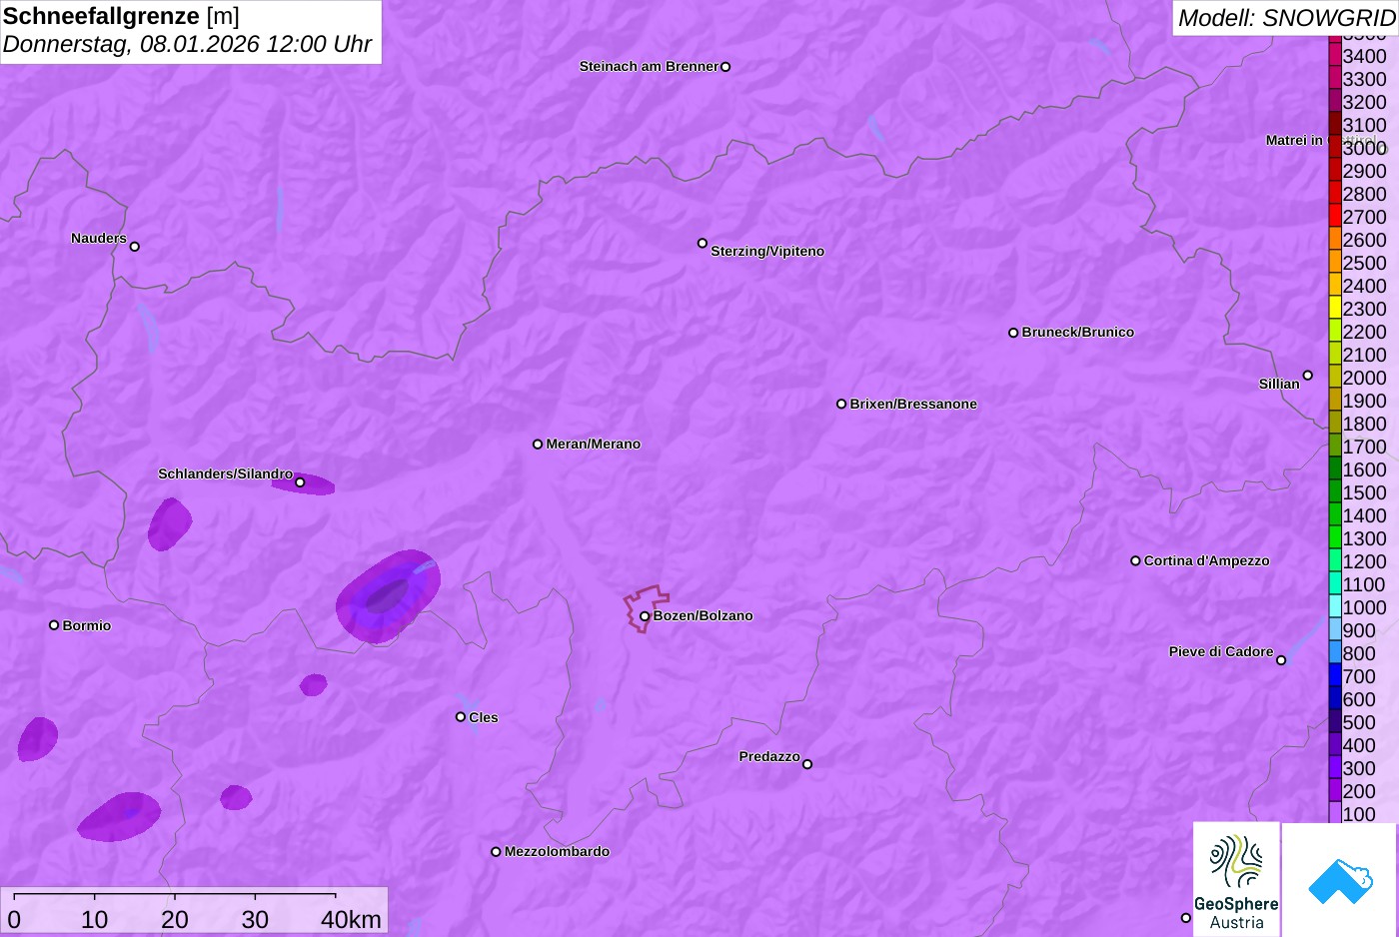Pick the Predazzo marker dot
The width and height of the screenshot is (1399, 937).
[x=807, y=764]
